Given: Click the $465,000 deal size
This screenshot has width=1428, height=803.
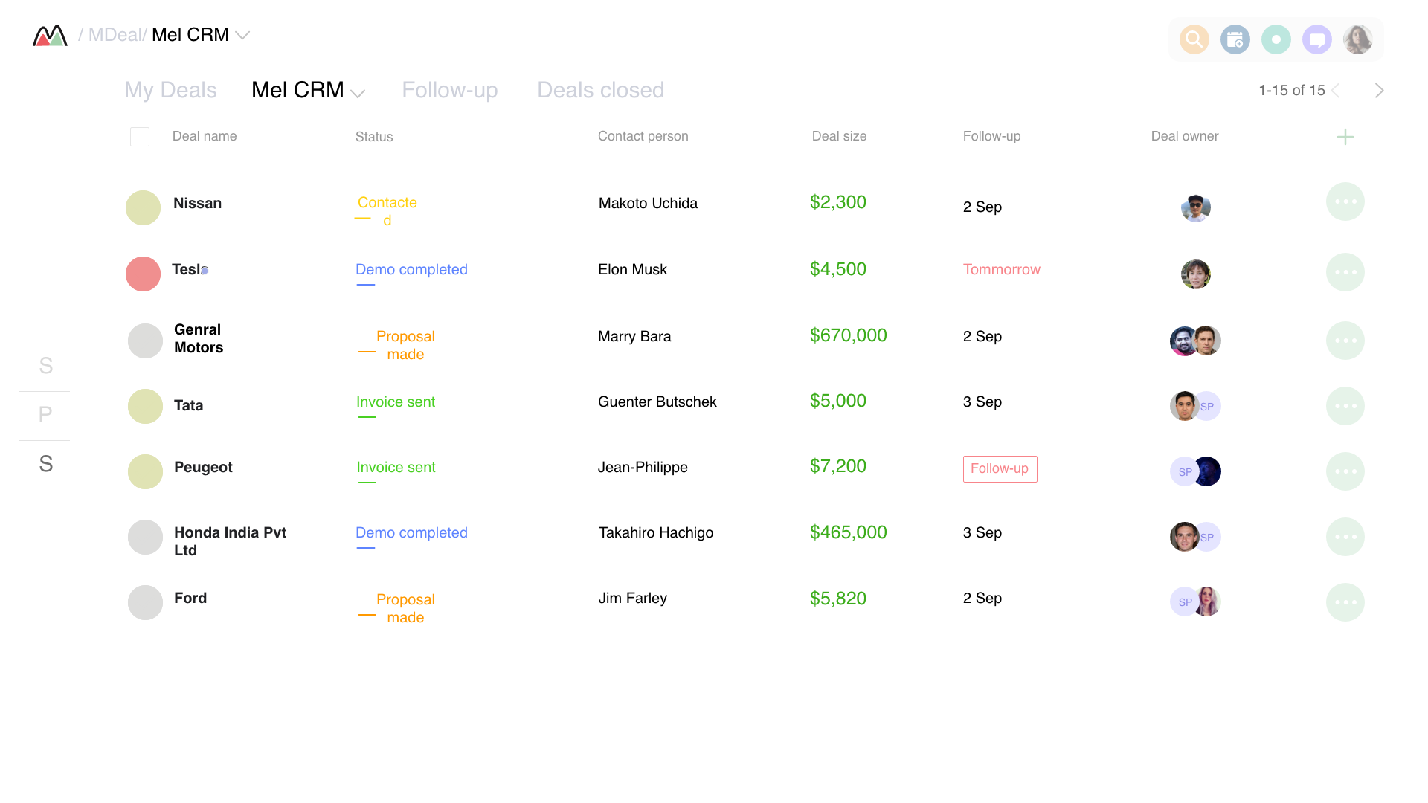Looking at the screenshot, I should [849, 532].
